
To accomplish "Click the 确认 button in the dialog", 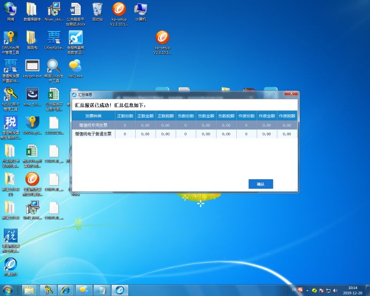I will point(260,184).
